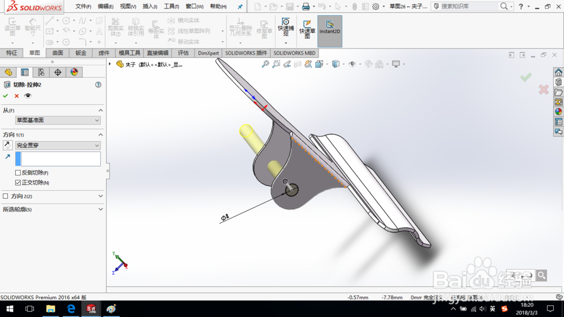The height and width of the screenshot is (317, 564).
Task: Toggle the Instant2D button
Action: coord(329,31)
